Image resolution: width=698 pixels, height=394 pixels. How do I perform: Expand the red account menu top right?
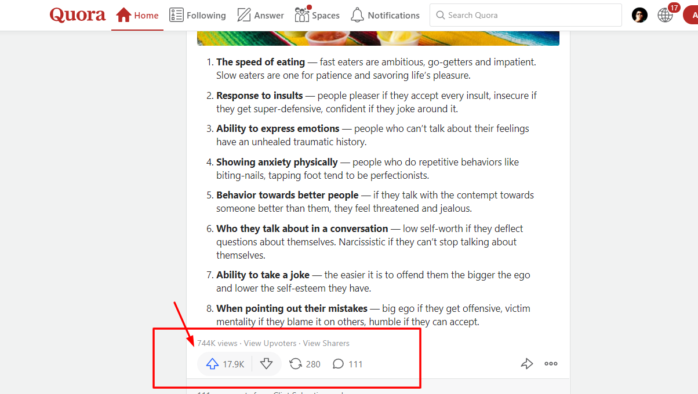[x=693, y=14]
